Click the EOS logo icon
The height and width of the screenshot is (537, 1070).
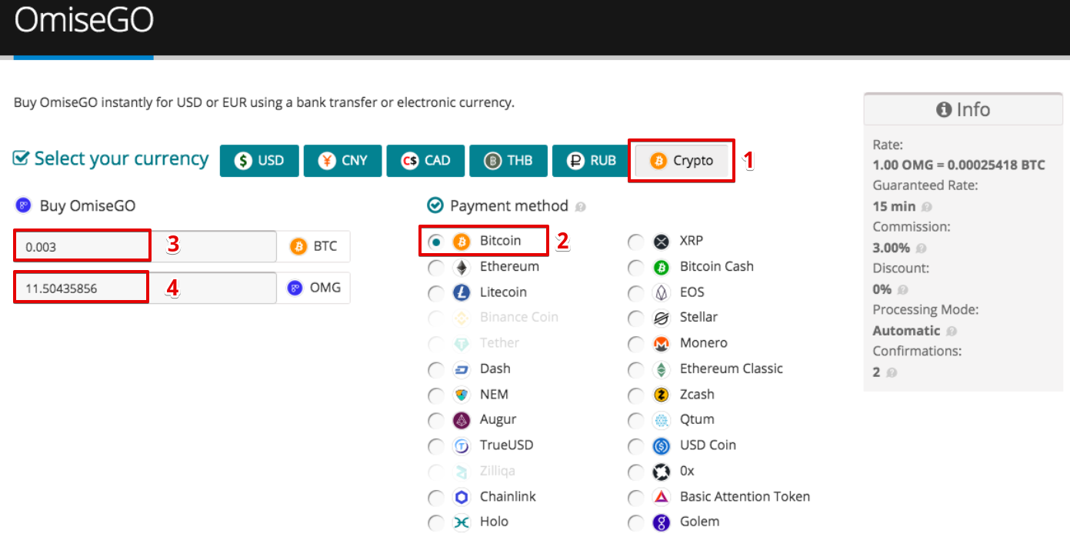pyautogui.click(x=662, y=293)
